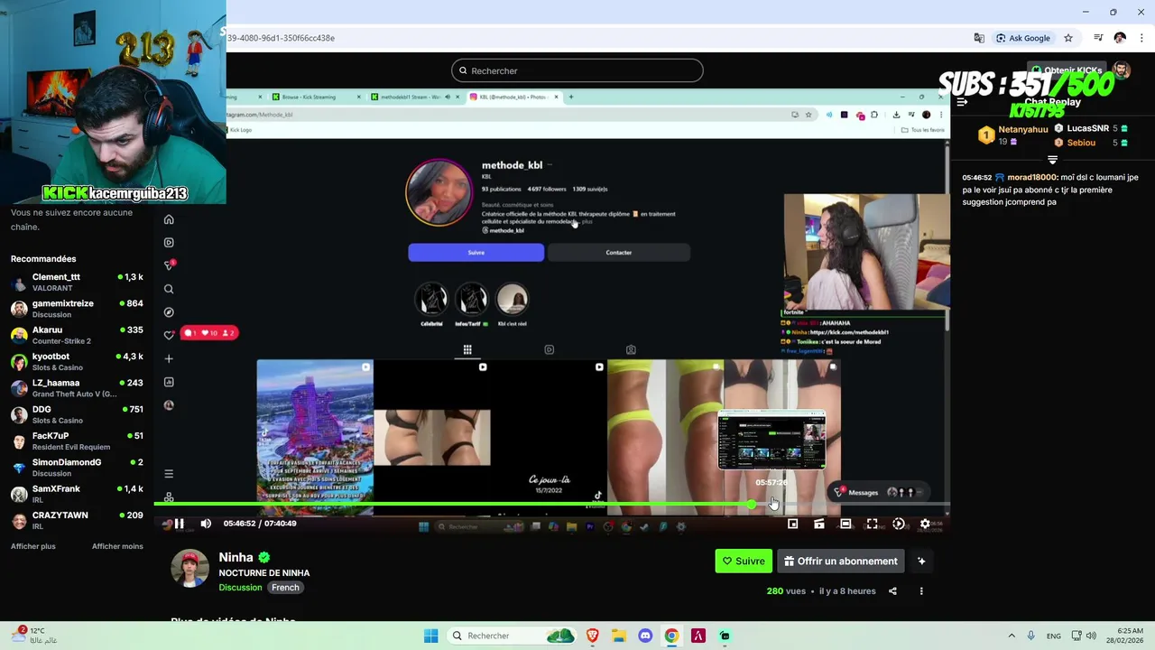Expand list with Afficher plus

pos(33,546)
